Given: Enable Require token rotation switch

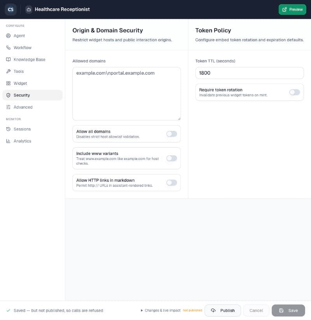Looking at the screenshot, I should point(295,92).
